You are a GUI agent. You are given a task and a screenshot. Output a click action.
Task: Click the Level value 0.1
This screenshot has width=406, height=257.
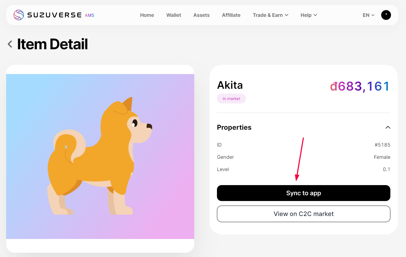coord(386,169)
